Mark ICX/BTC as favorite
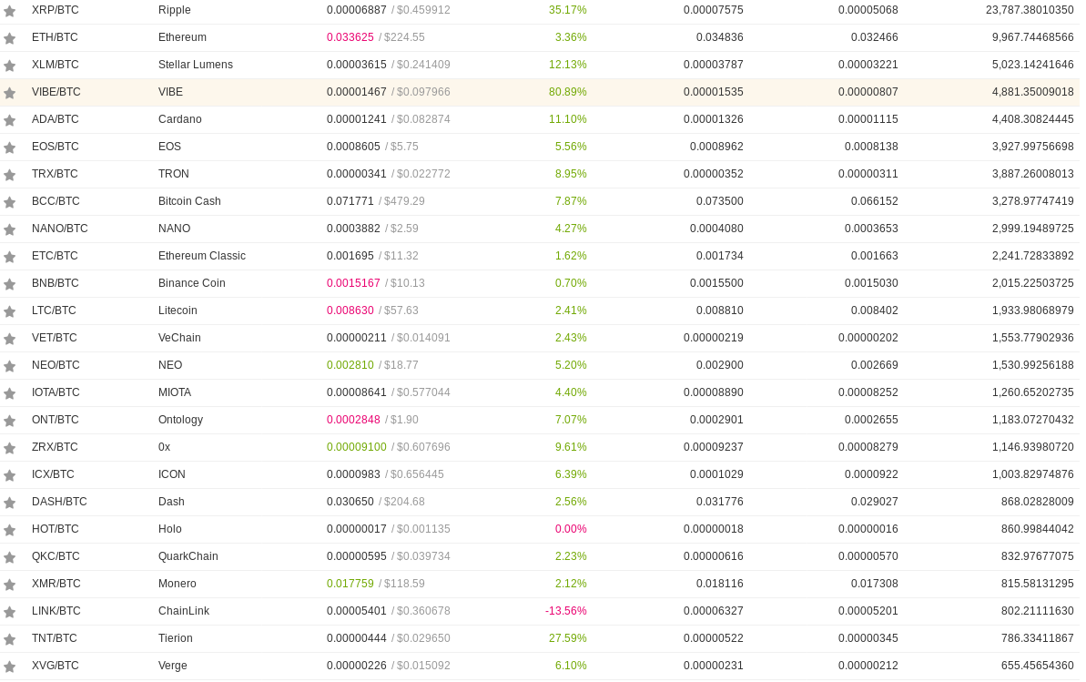This screenshot has width=1086, height=682. pos(10,474)
